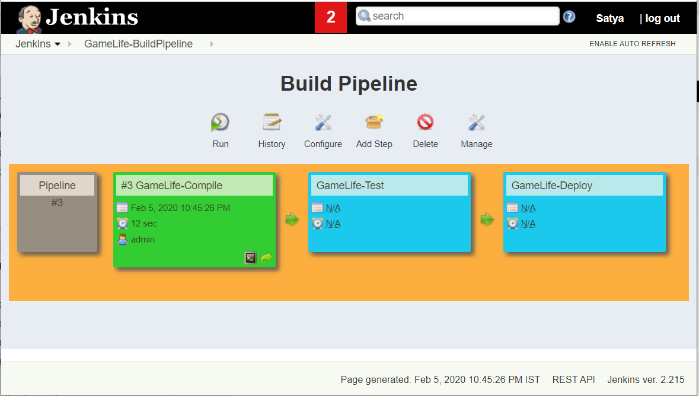Click the Run pipeline icon
Image resolution: width=699 pixels, height=396 pixels.
coord(220,123)
